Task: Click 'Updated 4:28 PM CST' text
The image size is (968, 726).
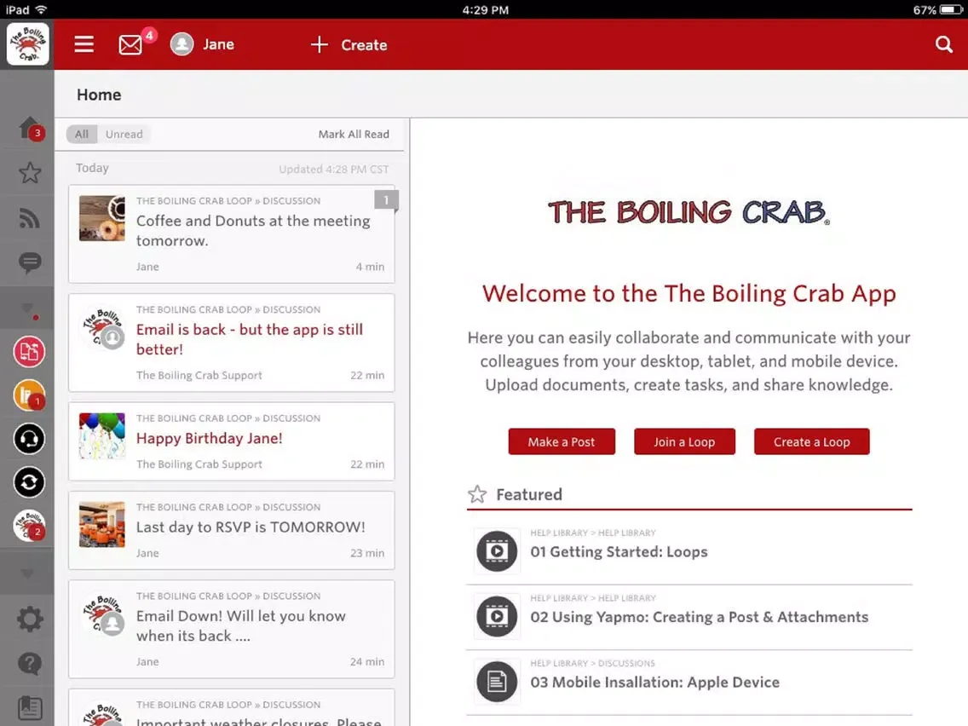Action: pyautogui.click(x=334, y=170)
